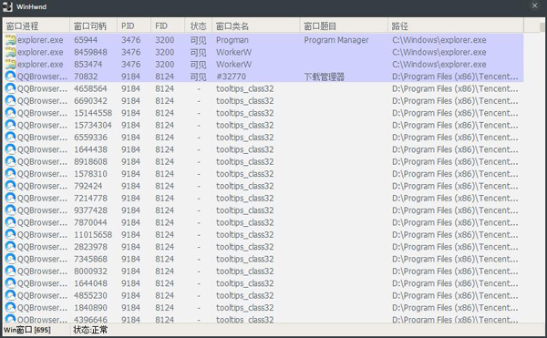Click QQBrowser icon for handle 2823978
Image resolution: width=547 pixels, height=338 pixels.
[x=10, y=247]
